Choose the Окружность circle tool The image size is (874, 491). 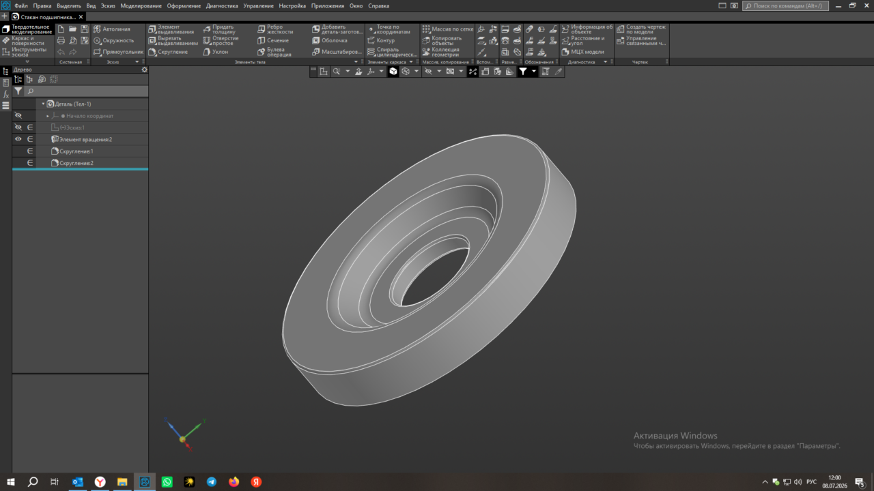113,40
